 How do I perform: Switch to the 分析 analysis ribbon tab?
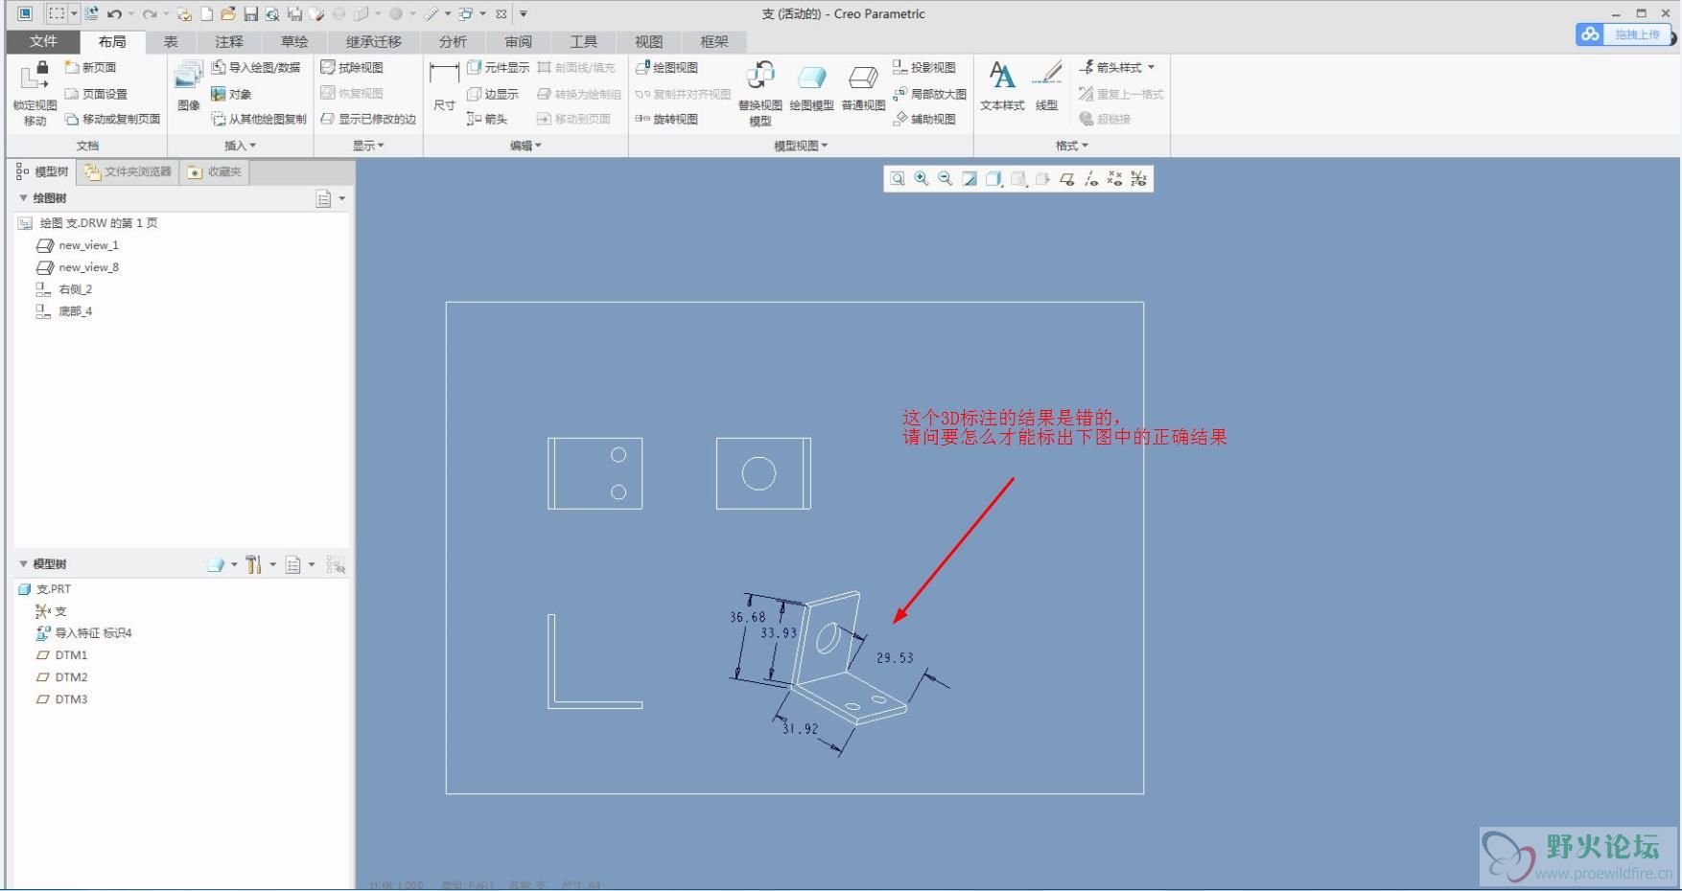(453, 41)
